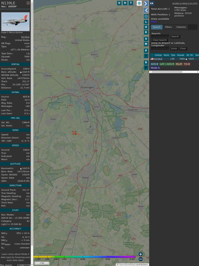Click the R map button
199x266 pixels.
(146, 62)
